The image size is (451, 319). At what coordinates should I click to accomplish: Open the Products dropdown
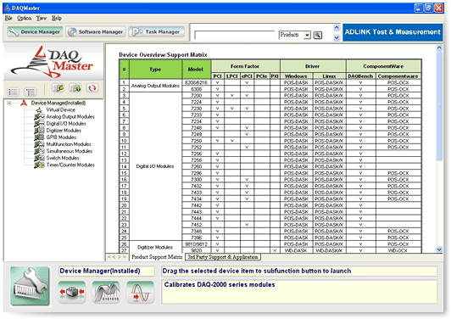(x=308, y=35)
